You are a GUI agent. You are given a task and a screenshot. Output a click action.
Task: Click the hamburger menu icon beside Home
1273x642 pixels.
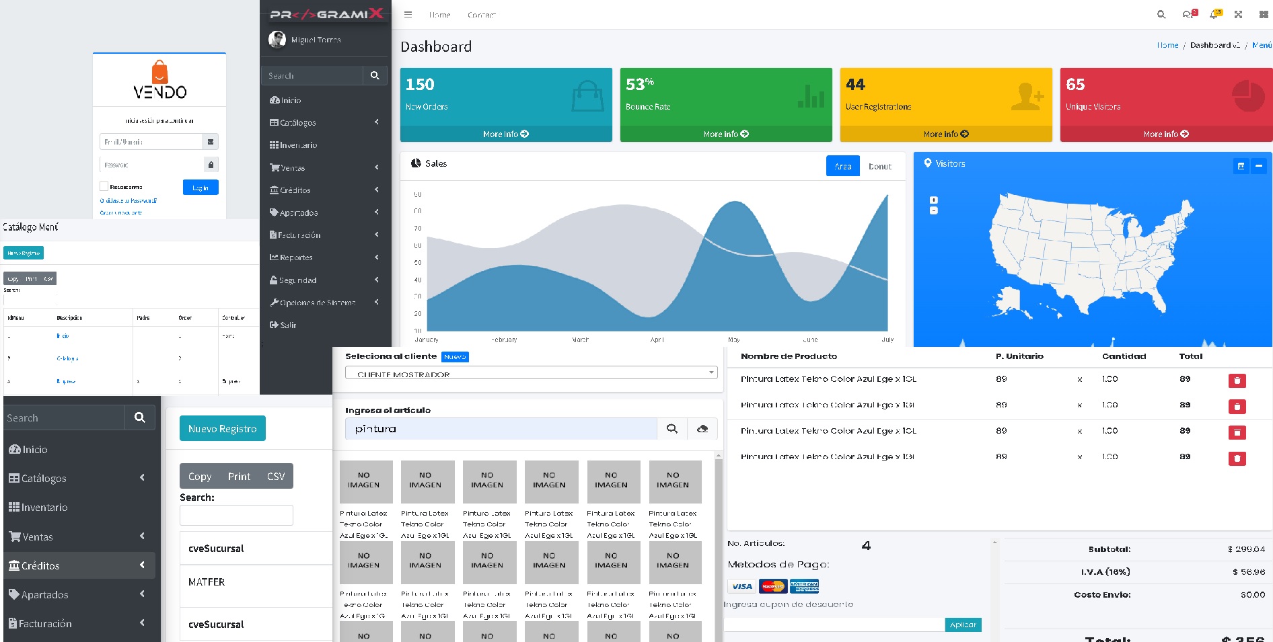[x=408, y=14]
